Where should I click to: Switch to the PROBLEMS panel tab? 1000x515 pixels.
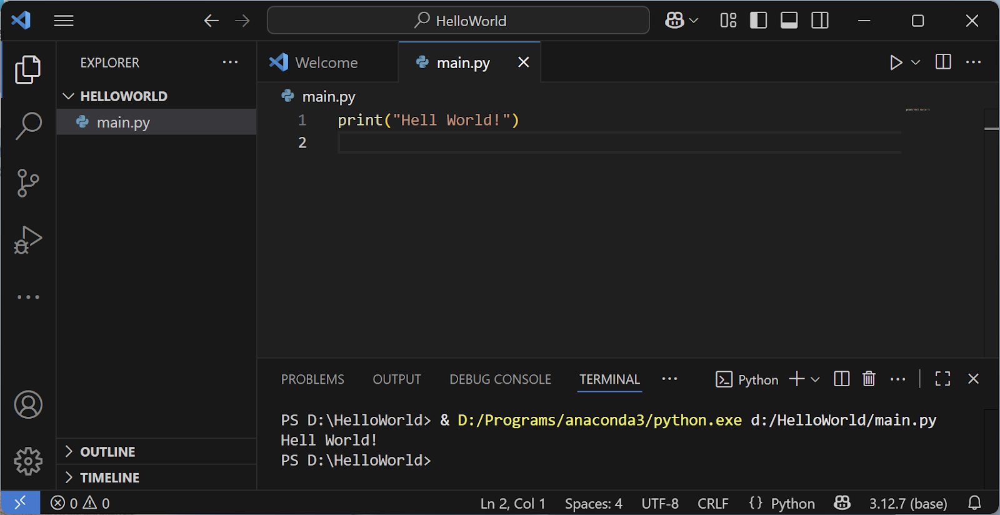pos(312,379)
